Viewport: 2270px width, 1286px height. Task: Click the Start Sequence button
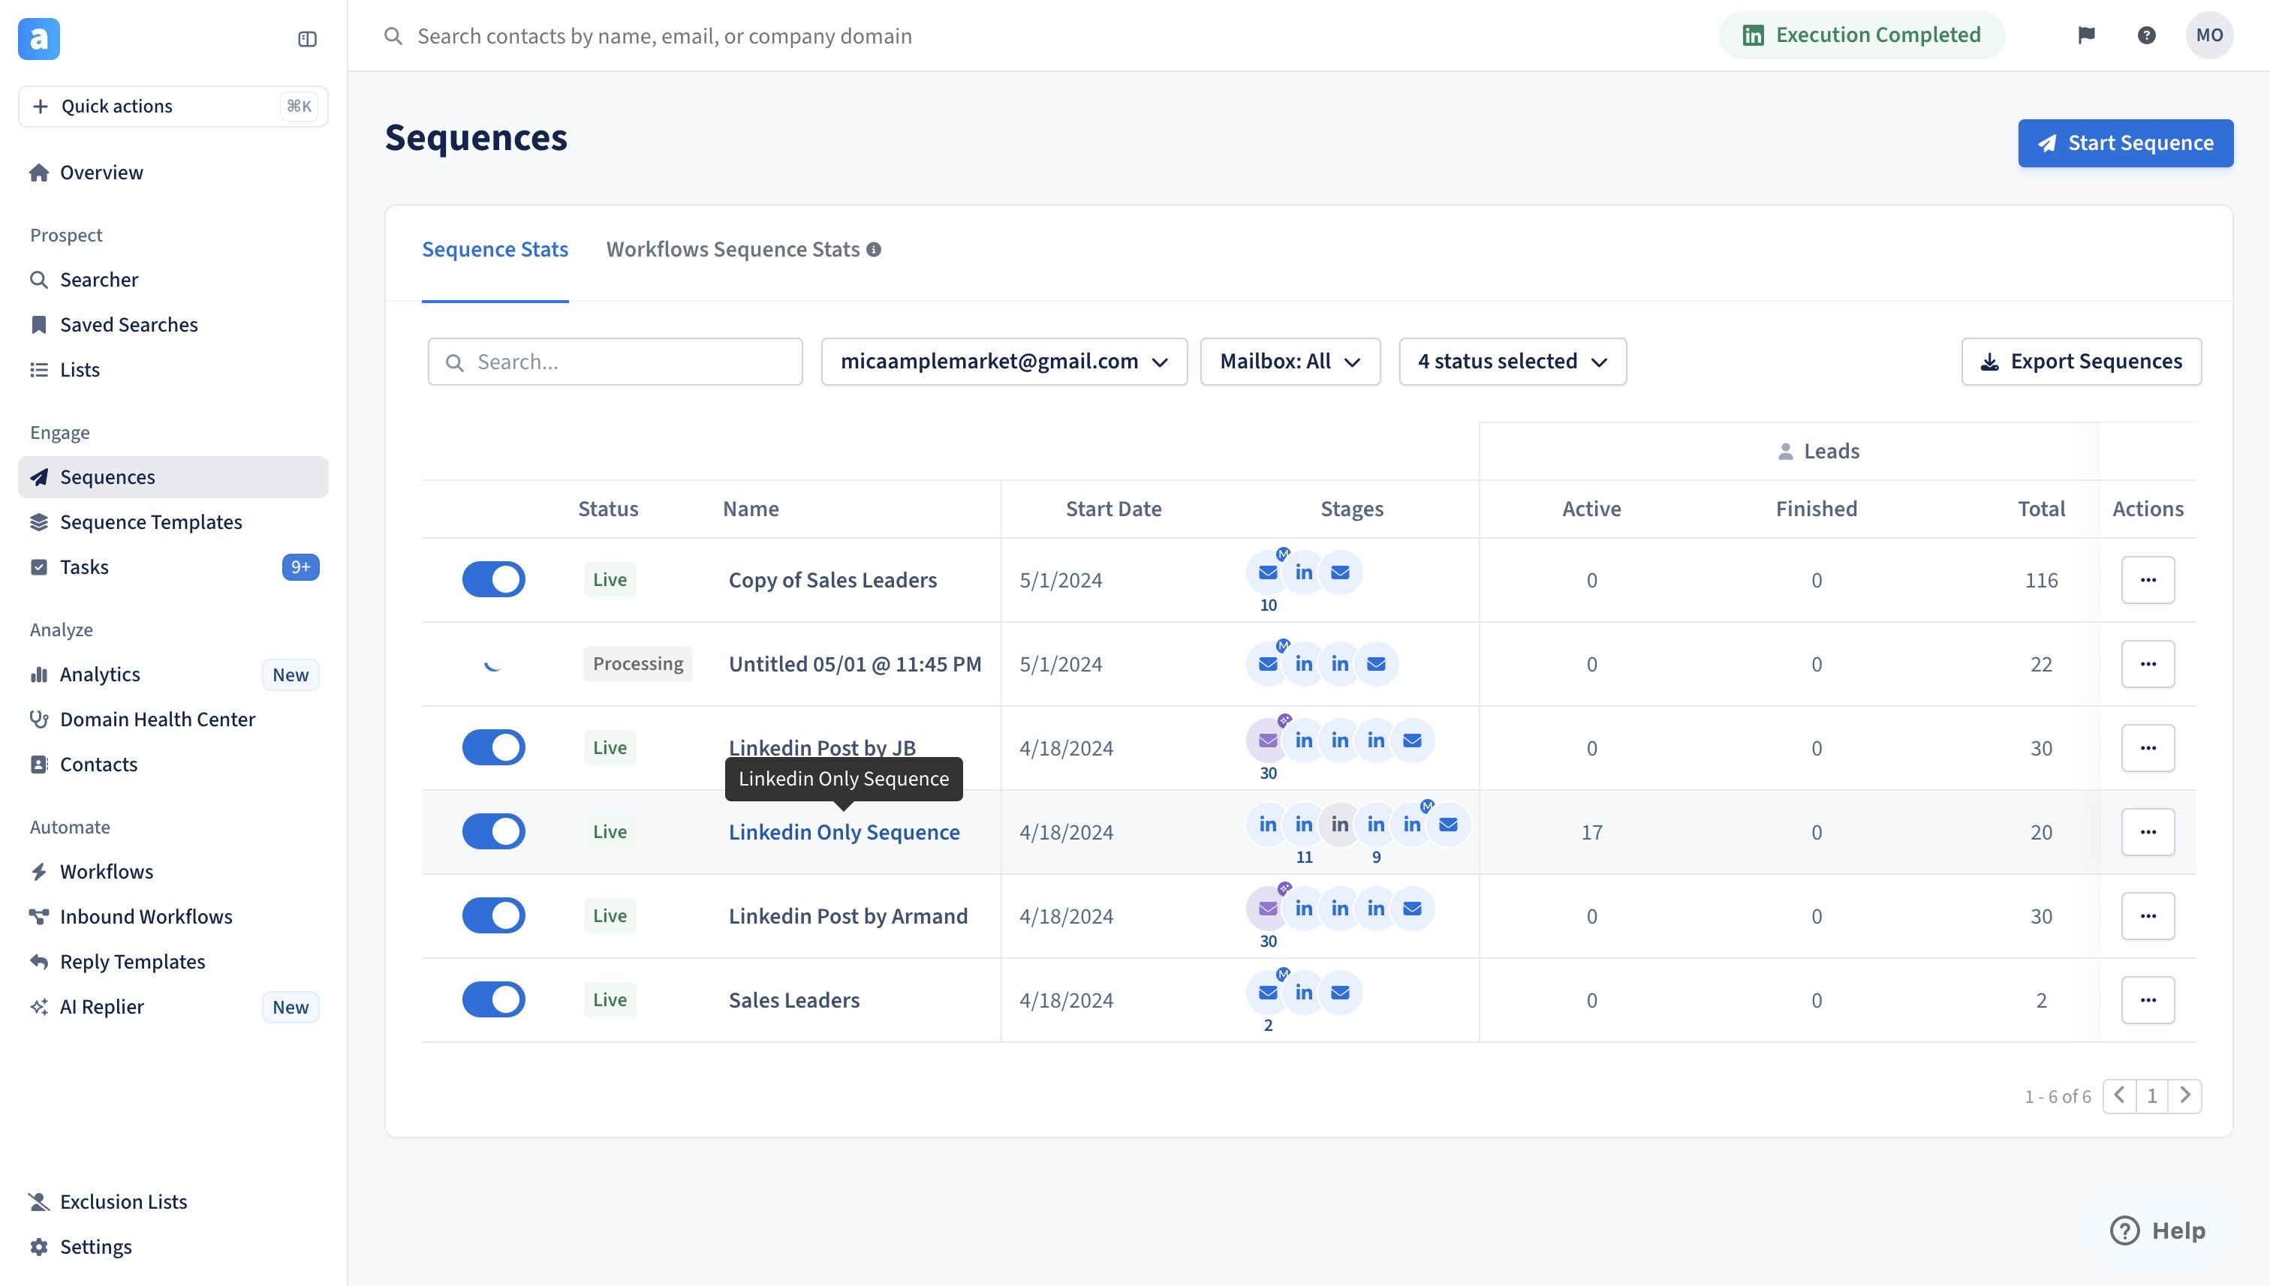[2124, 143]
